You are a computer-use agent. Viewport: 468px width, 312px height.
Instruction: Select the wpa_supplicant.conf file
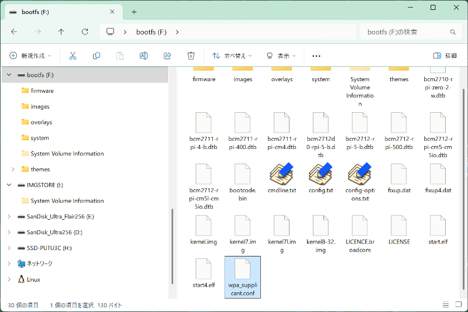[243, 277]
